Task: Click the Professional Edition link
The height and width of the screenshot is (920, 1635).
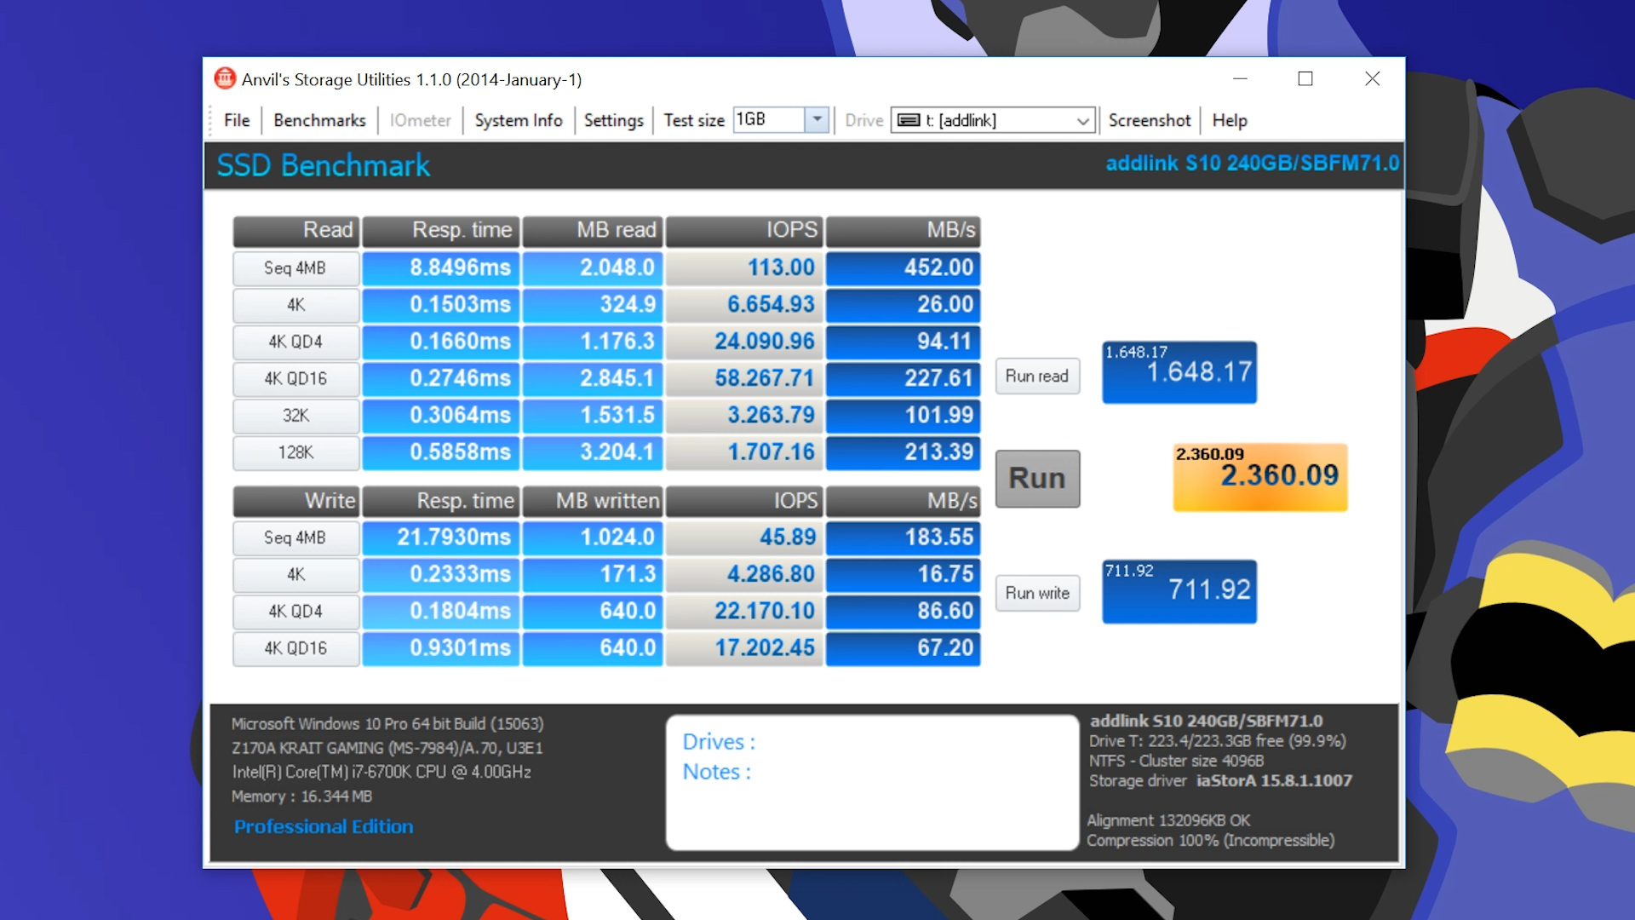Action: (322, 827)
